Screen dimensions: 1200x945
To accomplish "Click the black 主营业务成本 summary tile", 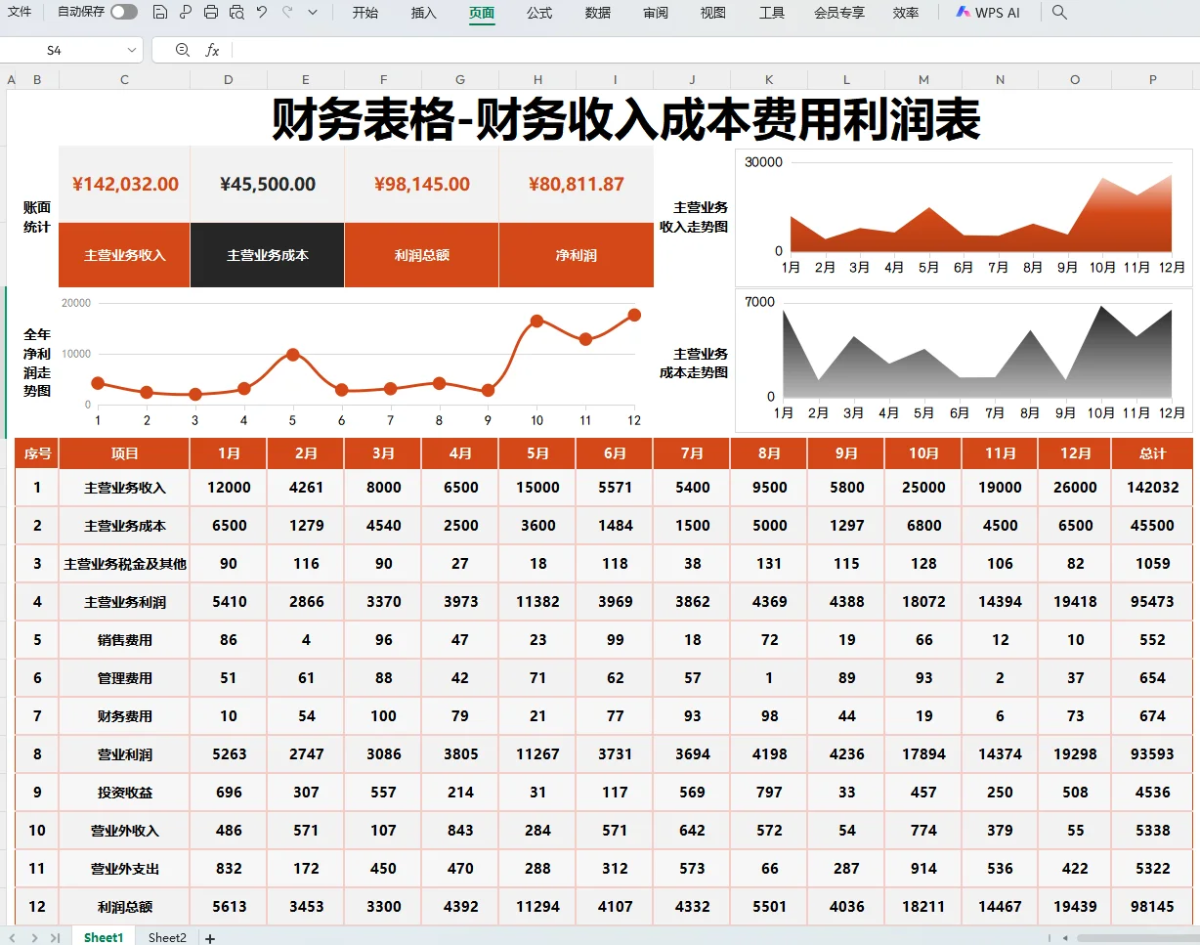I will [268, 255].
